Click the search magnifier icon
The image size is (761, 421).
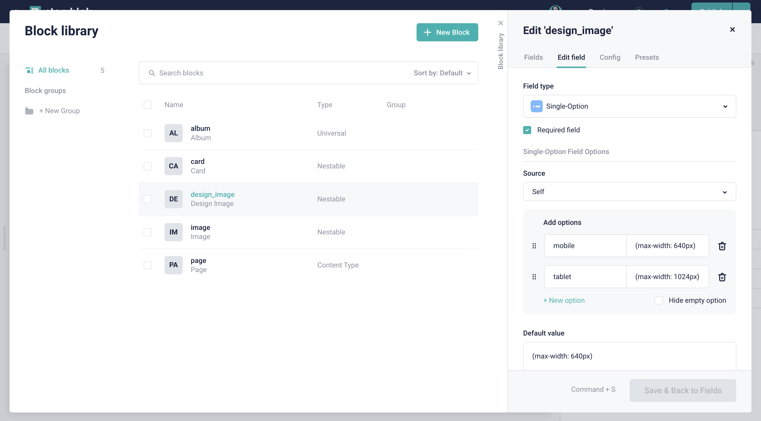(x=152, y=73)
